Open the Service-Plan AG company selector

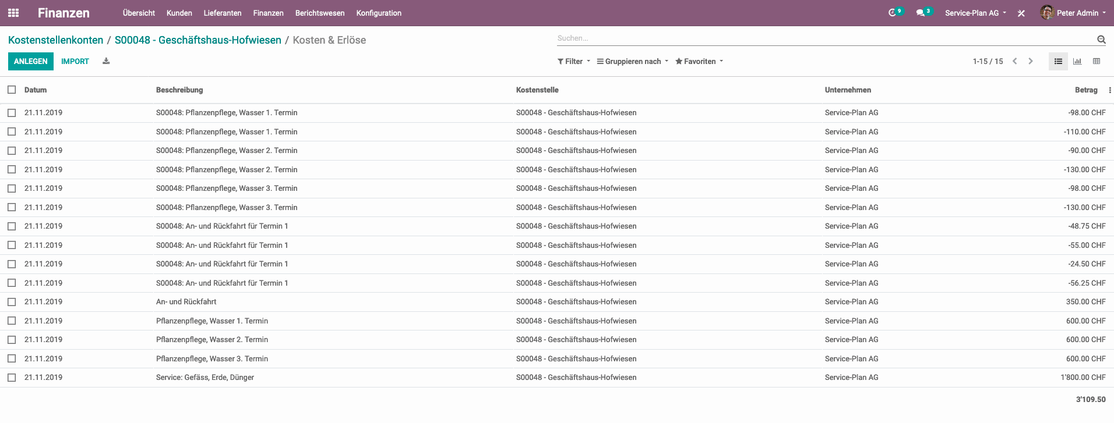975,13
